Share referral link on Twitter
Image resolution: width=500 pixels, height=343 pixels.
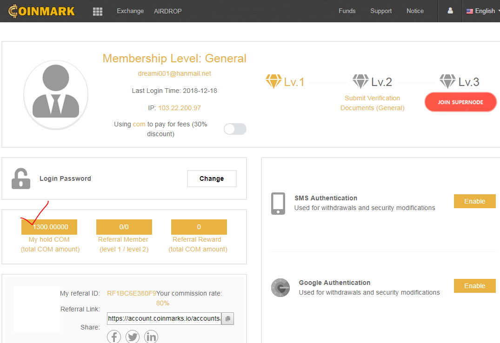click(x=133, y=336)
